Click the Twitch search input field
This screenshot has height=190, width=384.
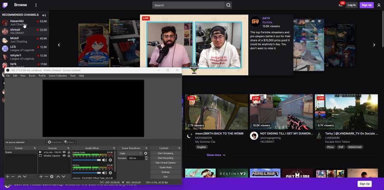tap(188, 5)
